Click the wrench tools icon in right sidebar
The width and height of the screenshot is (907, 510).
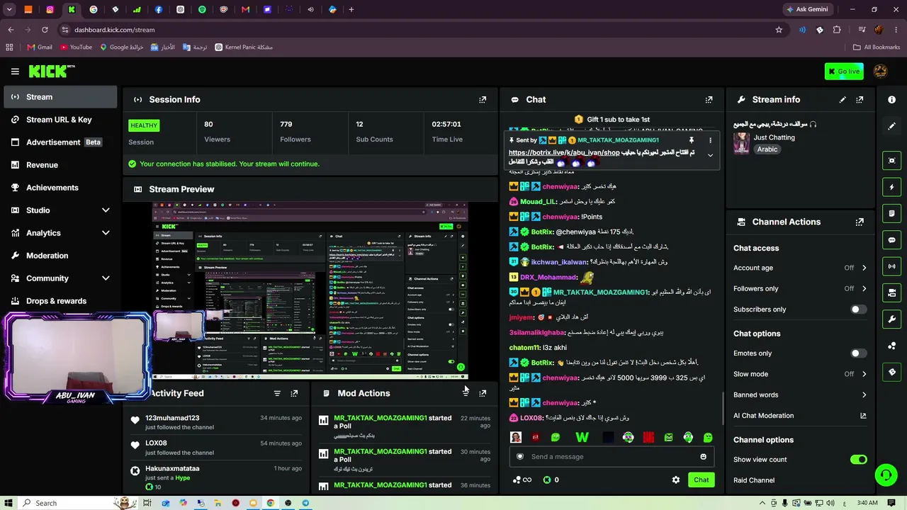(891, 319)
